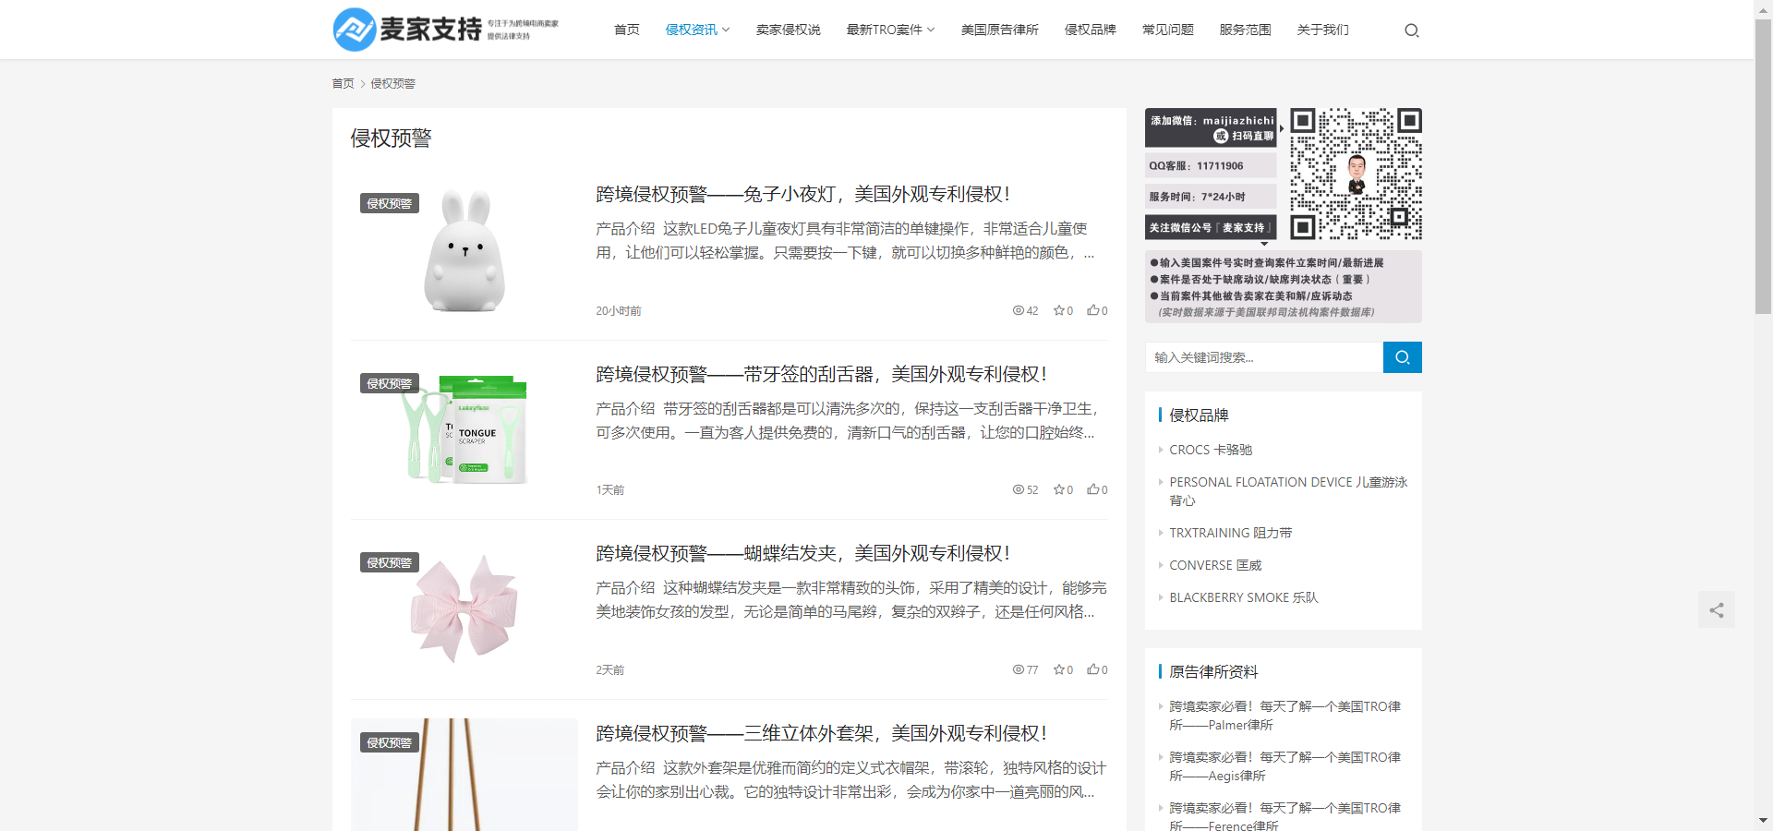This screenshot has height=831, width=1773.
Task: Open the header search magnifier icon
Action: pos(1411,30)
